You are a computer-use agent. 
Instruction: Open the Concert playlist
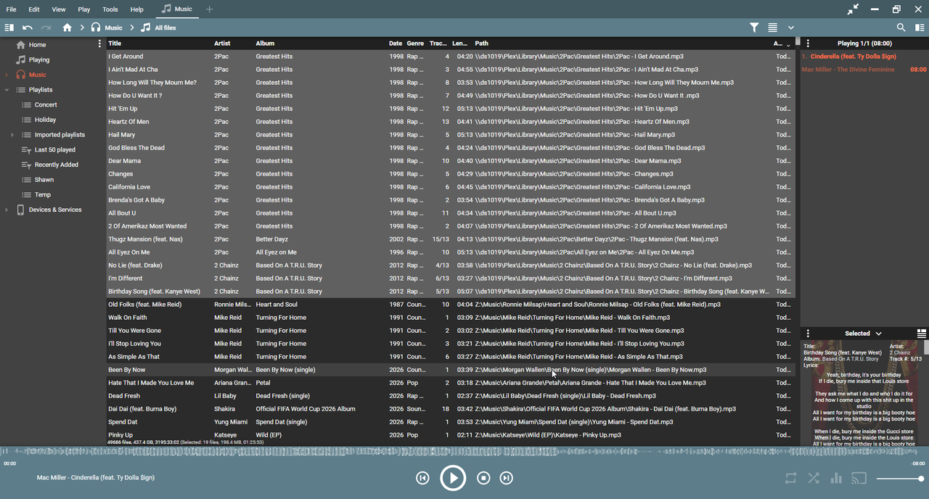pyautogui.click(x=46, y=104)
